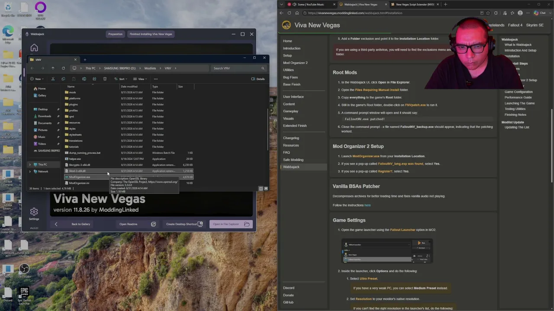This screenshot has height=311, width=554.
Task: Expand breadcrumb chevron after Modlists
Action: point(160,68)
